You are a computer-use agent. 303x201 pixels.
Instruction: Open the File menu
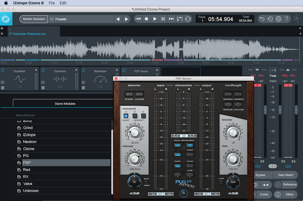pyautogui.click(x=52, y=3)
